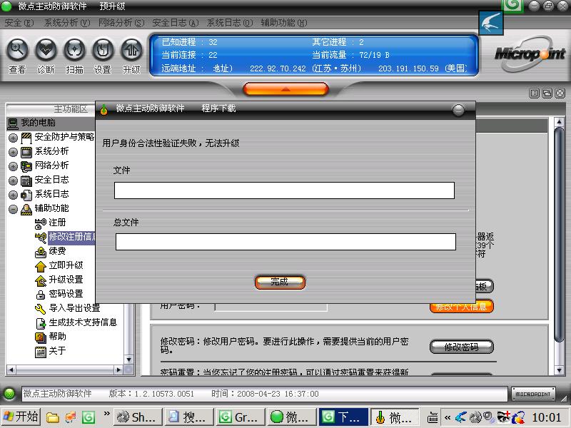Open the 系统分析(V) menu
The width and height of the screenshot is (571, 428).
click(x=66, y=23)
